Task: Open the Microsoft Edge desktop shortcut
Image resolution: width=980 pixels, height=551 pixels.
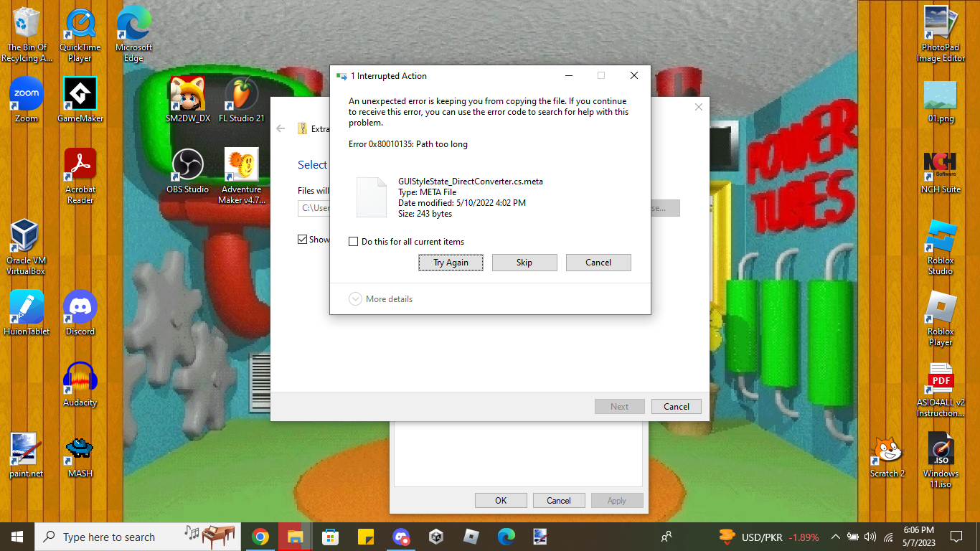Action: (133, 34)
